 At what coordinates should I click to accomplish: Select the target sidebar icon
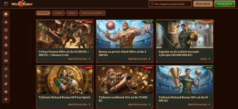(x=6, y=69)
